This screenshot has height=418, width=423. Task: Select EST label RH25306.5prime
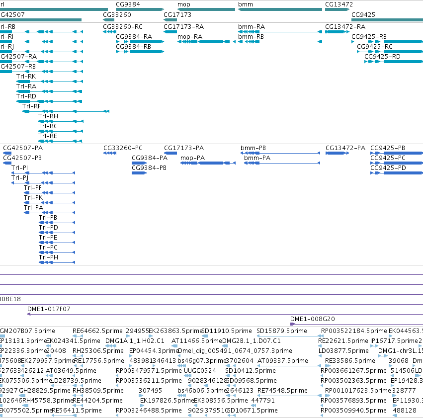pos(98,351)
